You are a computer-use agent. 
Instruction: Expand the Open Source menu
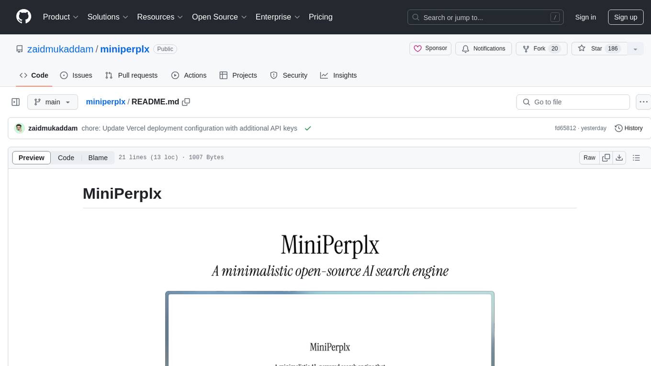(x=219, y=17)
